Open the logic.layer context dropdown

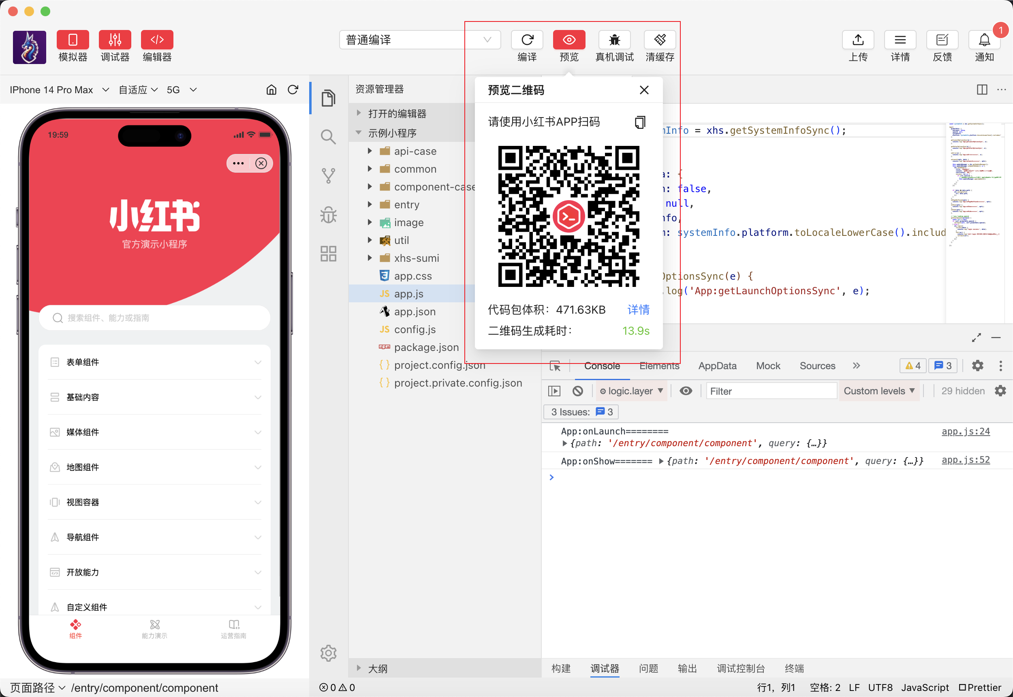coord(631,391)
